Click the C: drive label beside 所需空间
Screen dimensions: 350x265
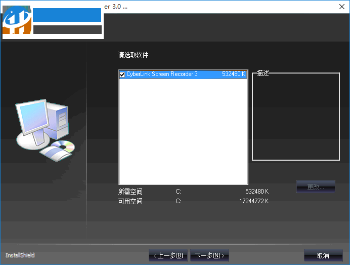click(179, 192)
